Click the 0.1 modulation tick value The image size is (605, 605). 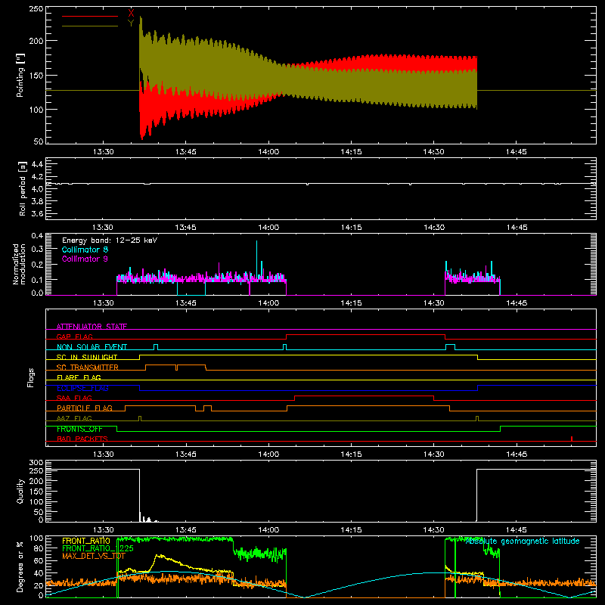37,280
